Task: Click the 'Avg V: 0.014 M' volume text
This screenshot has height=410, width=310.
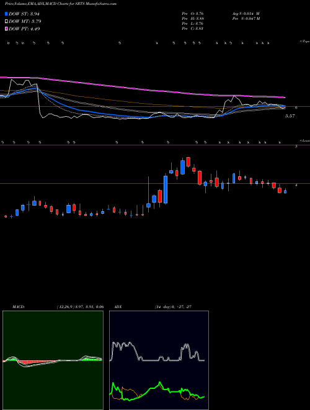Action: 246,14
